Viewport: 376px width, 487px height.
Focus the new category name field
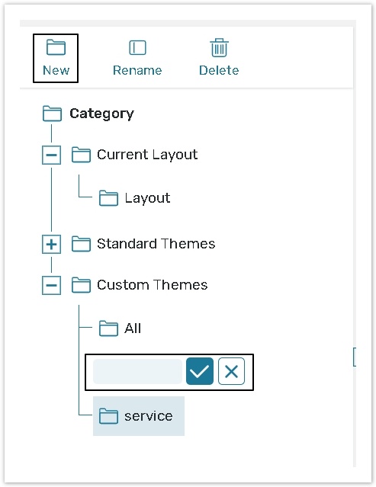coord(137,371)
